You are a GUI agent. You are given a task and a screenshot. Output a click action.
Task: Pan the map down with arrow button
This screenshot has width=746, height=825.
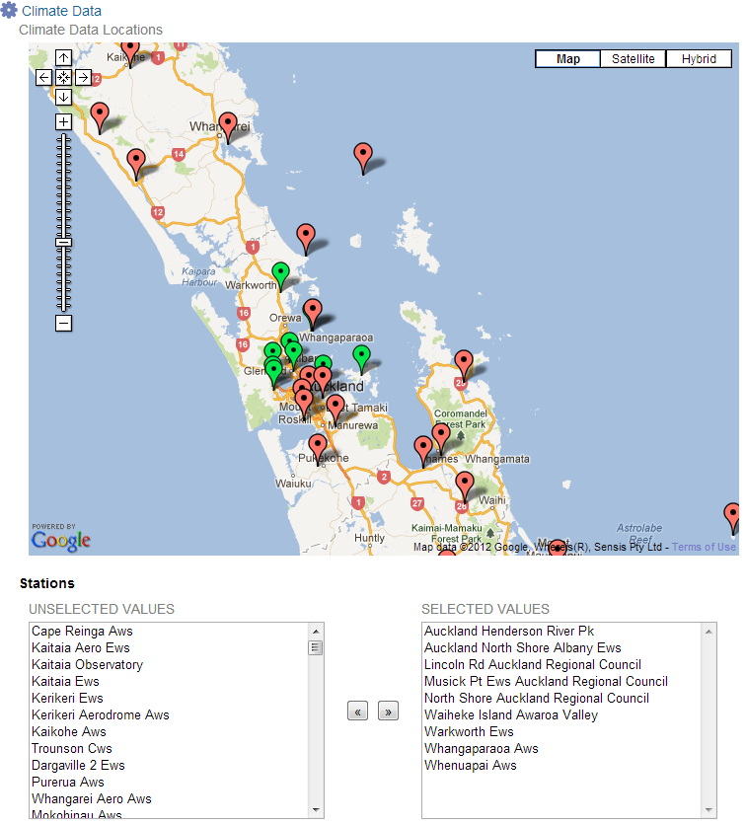click(63, 97)
